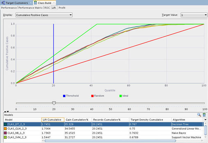Open the Target Value dropdown
208x143 pixels.
pos(194,15)
